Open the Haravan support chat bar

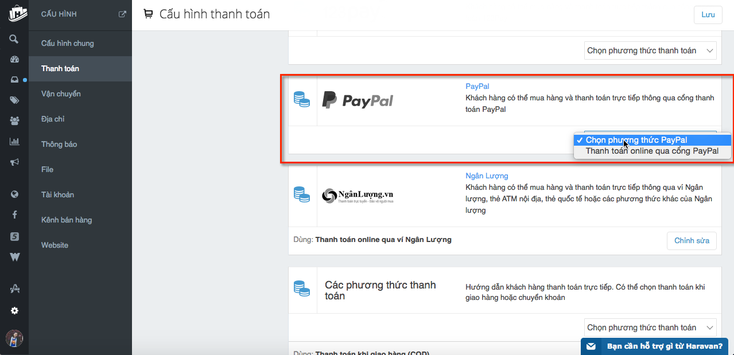pyautogui.click(x=654, y=346)
